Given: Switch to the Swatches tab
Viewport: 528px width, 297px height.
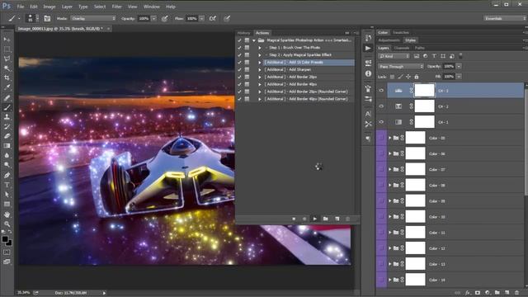Looking at the screenshot, I should (401, 33).
